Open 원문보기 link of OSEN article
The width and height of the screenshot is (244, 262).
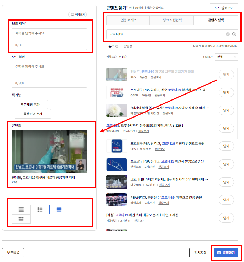160,95
